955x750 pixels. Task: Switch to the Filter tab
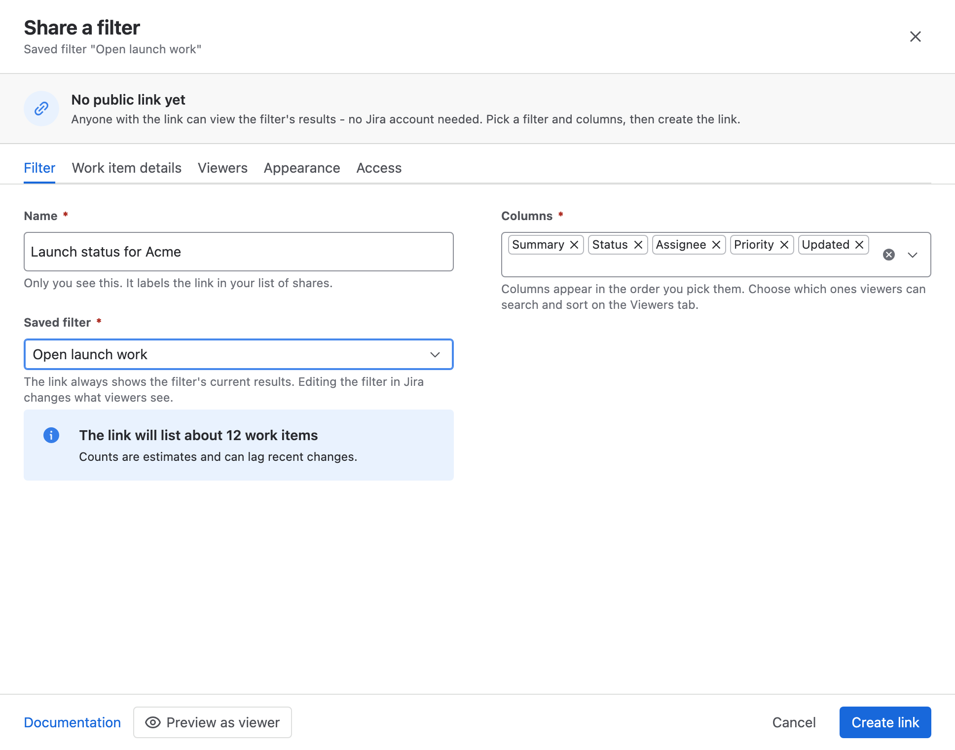39,168
